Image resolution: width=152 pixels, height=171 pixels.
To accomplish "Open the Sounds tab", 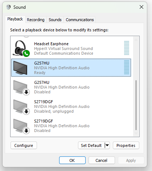I will (x=55, y=20).
